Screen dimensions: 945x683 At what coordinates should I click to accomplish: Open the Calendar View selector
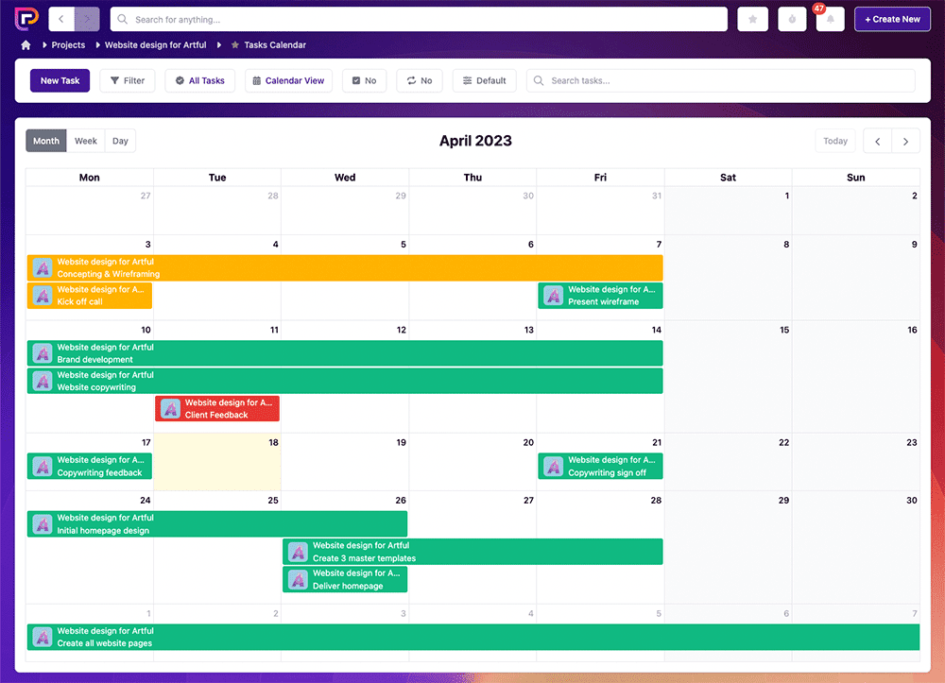[x=288, y=80]
